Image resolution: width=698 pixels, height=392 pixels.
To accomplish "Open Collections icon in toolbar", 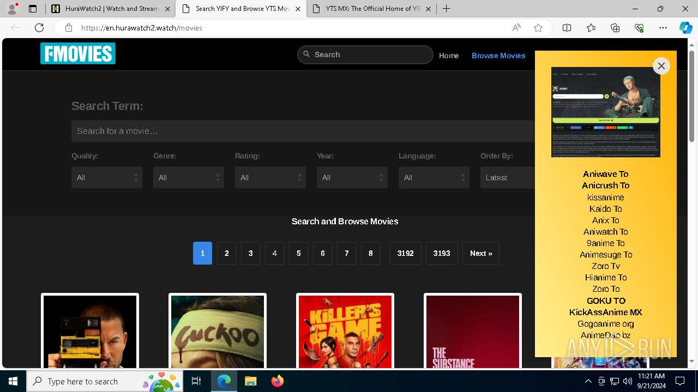I will pos(615,28).
